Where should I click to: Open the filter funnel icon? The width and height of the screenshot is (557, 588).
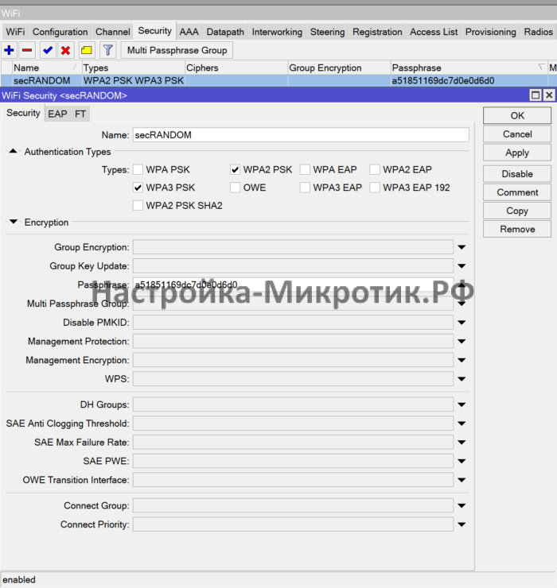[107, 50]
